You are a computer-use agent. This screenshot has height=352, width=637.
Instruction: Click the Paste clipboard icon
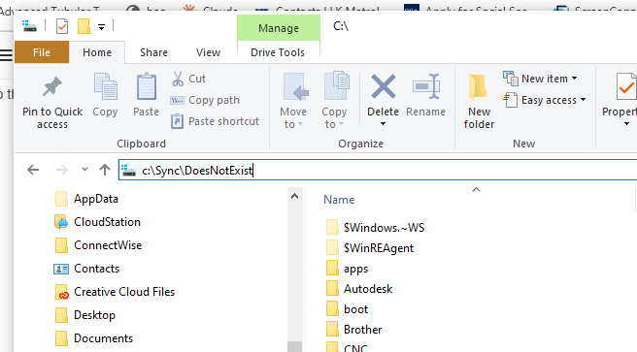(x=147, y=86)
